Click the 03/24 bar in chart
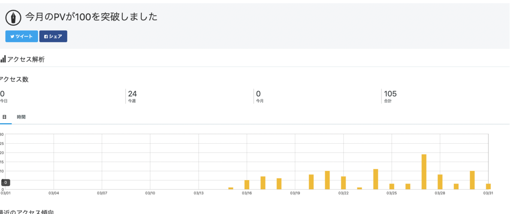Screen dimensions: 515x214 click(376, 179)
